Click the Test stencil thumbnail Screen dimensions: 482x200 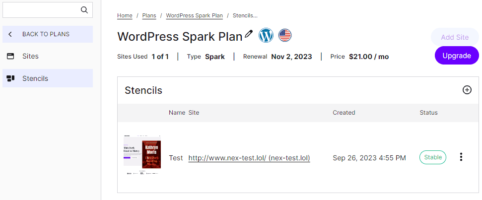click(x=142, y=154)
